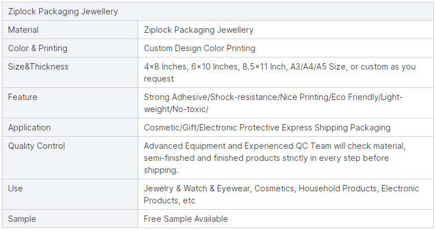Select the Quality Control label
The image size is (435, 231).
pos(36,146)
